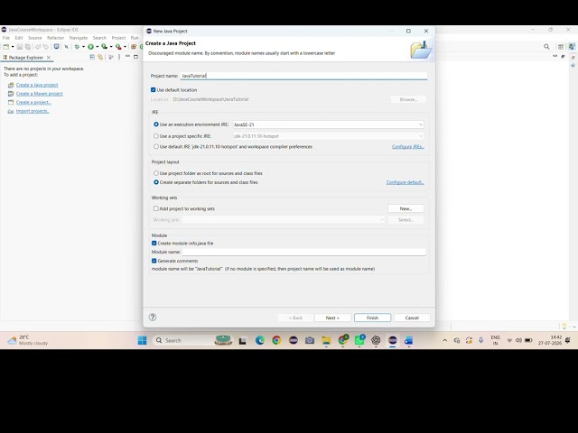
Task: Open the Navigate menu
Action: [x=79, y=38]
